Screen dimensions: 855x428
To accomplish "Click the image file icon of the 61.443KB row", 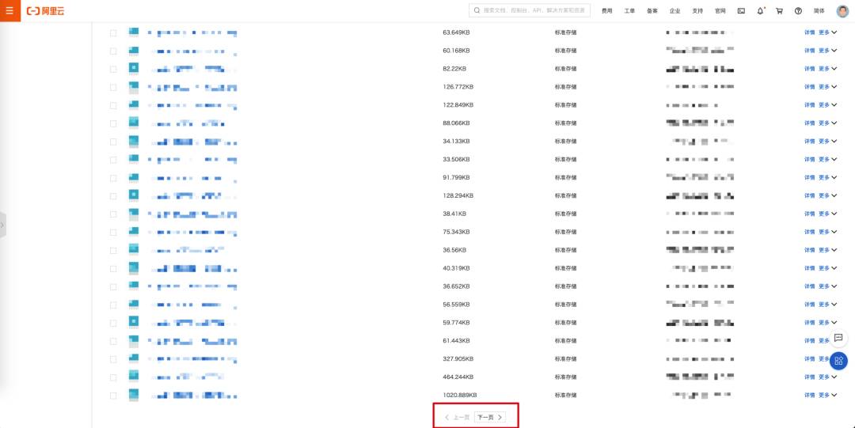I will coord(134,341).
